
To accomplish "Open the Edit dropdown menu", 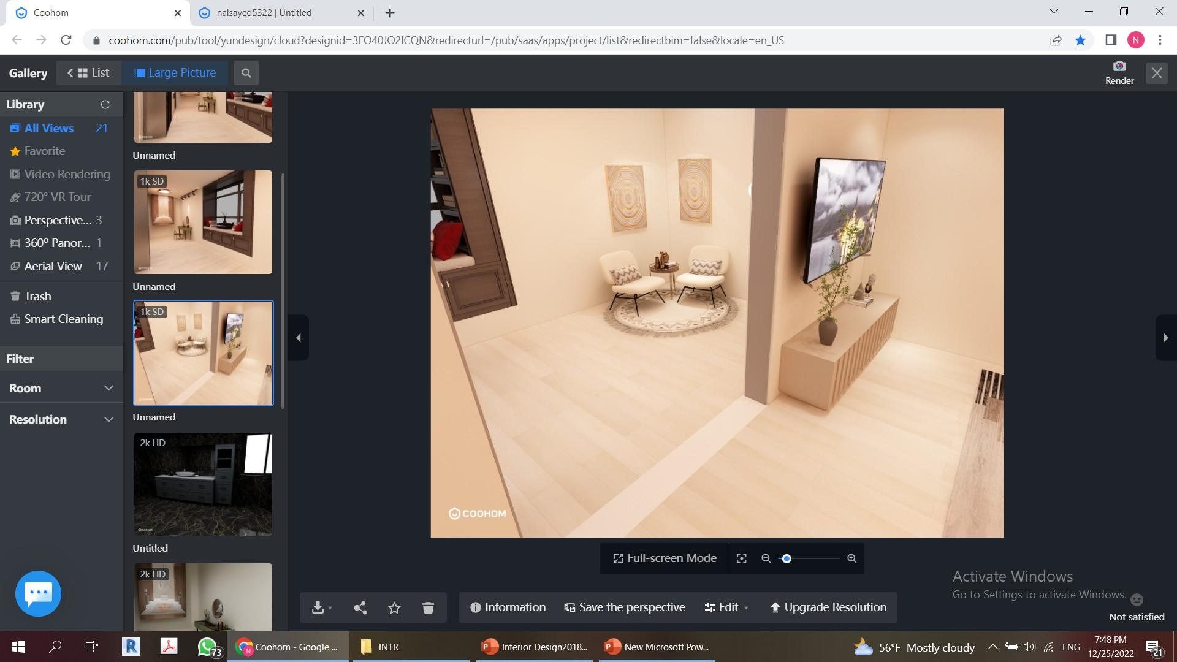I will 726,607.
